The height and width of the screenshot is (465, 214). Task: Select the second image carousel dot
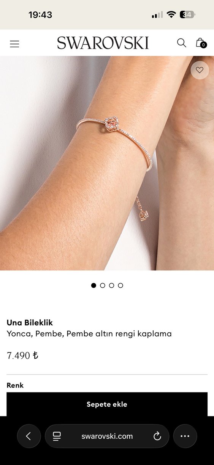click(x=103, y=285)
